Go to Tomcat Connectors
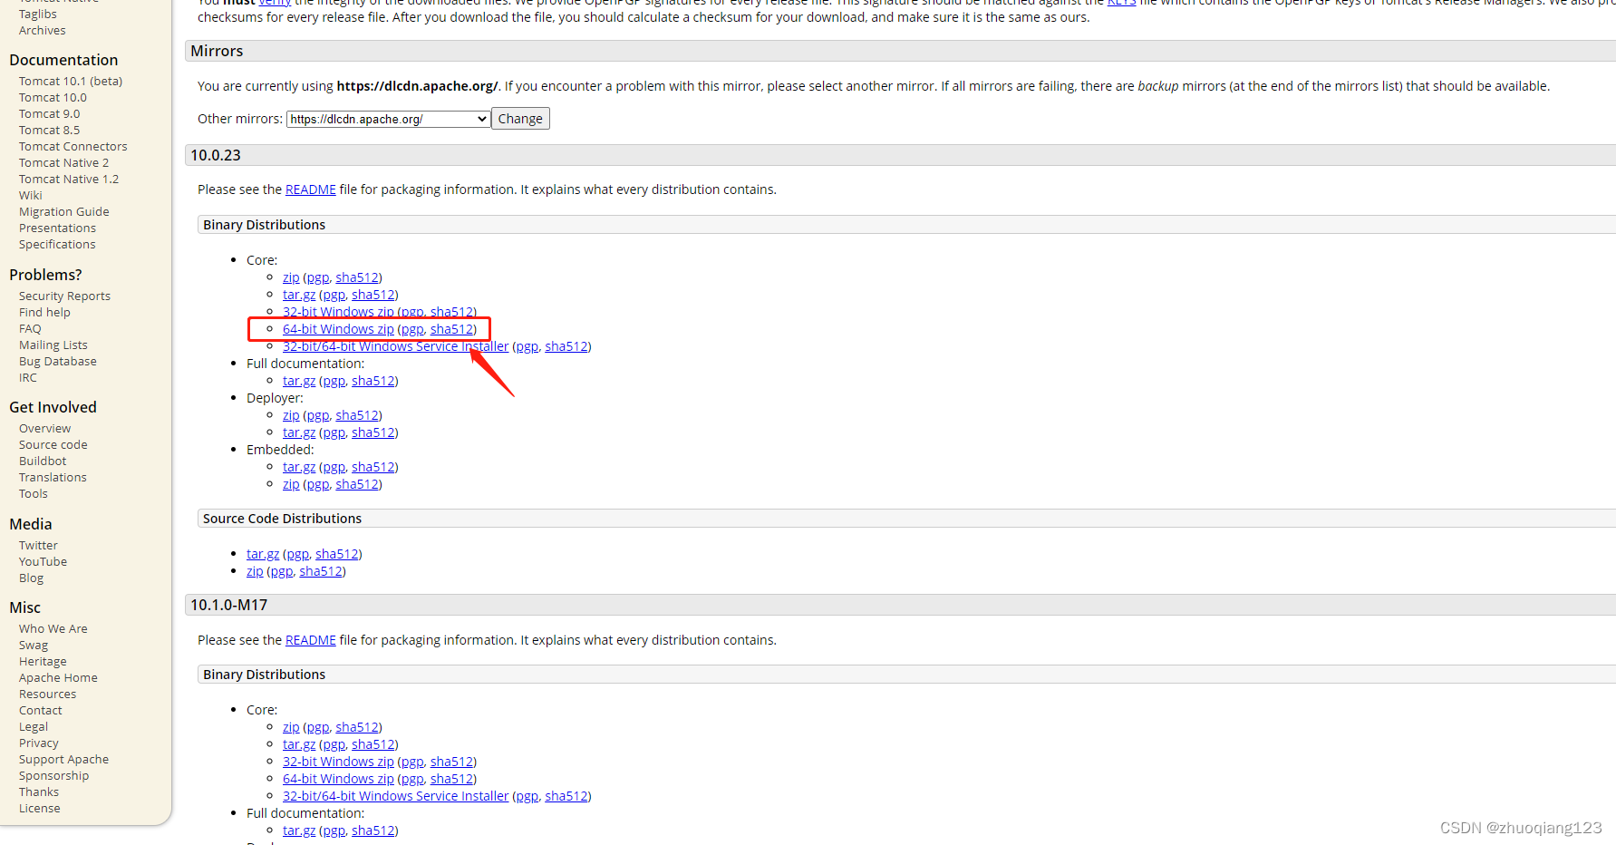Screen dimensions: 1616x845 click(73, 147)
